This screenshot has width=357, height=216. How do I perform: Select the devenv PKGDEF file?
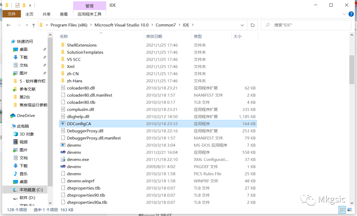pyautogui.click(x=74, y=167)
